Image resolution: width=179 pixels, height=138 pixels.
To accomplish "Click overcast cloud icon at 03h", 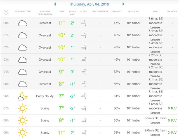I will tap(22, 60).
